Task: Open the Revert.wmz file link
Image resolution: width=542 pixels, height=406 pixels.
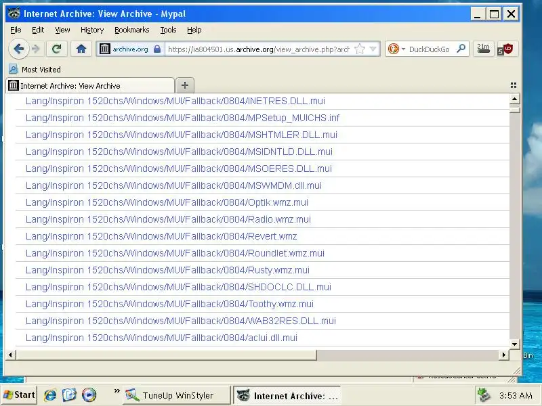Action: (161, 236)
